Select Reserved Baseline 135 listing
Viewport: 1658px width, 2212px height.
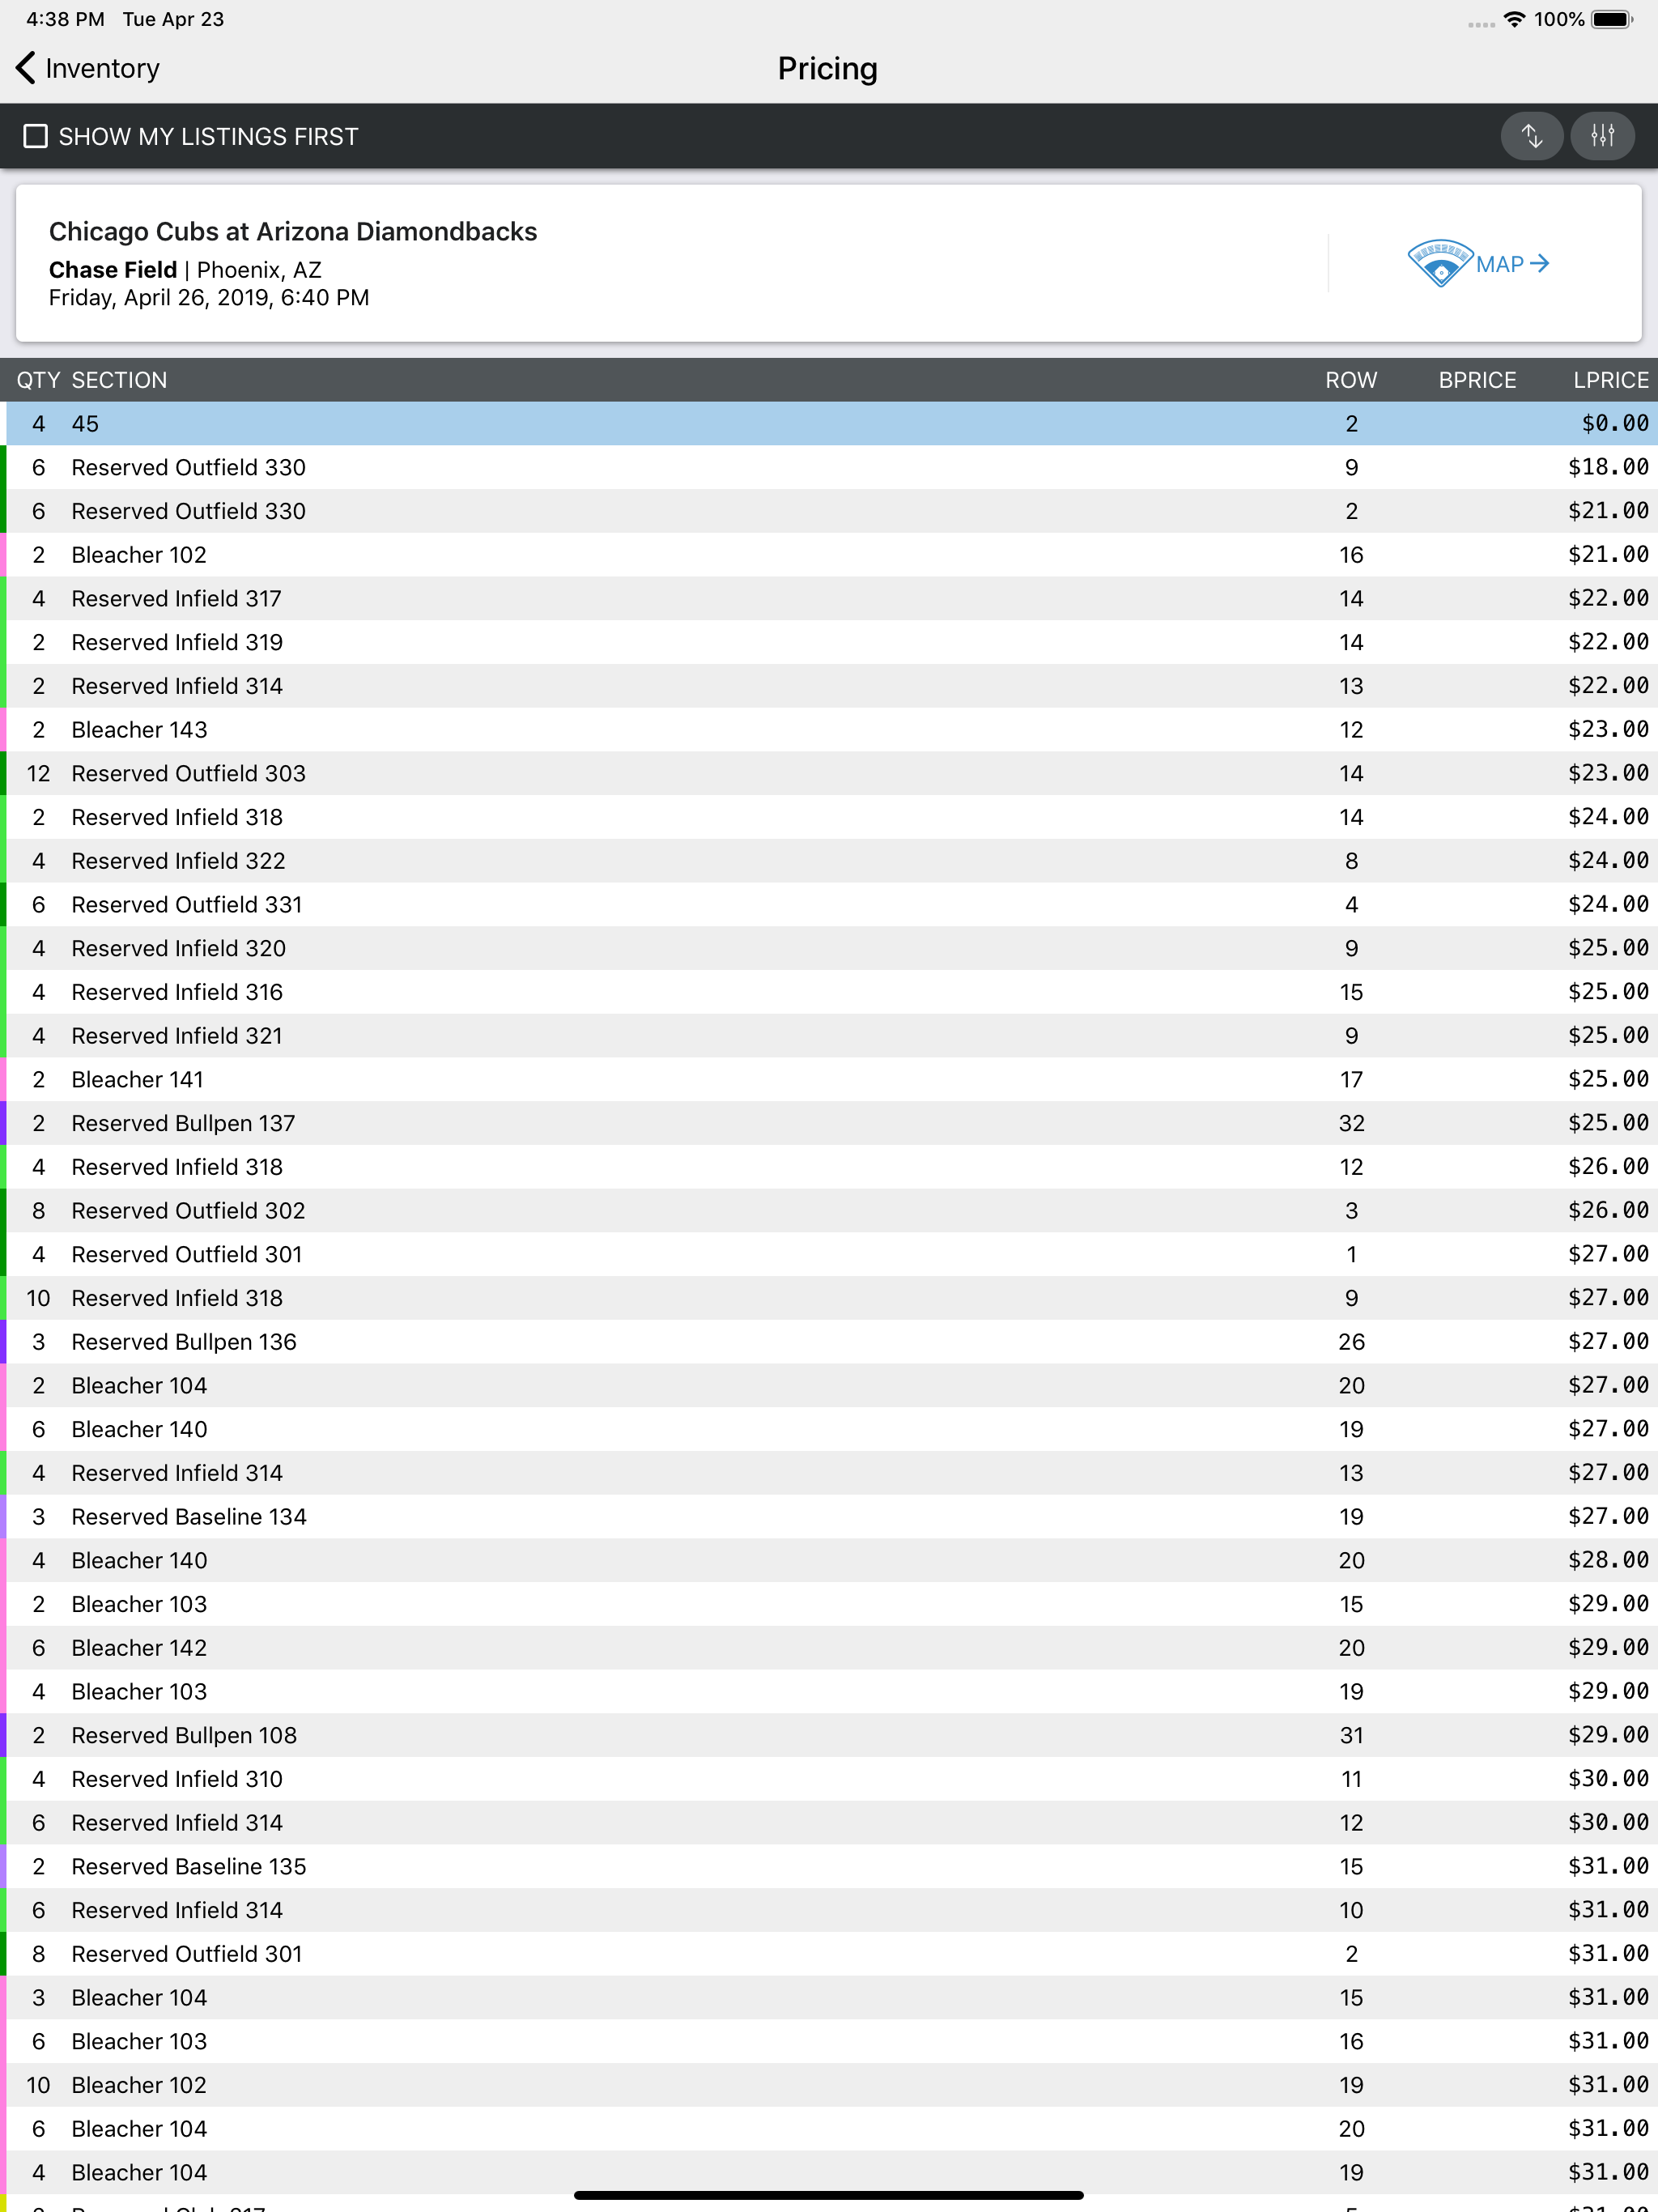[x=829, y=1867]
